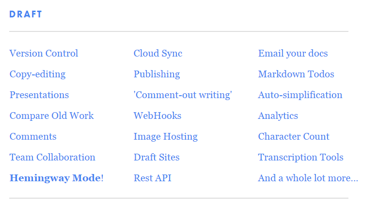
Task: Open the Cloud Sync link
Action: 158,54
